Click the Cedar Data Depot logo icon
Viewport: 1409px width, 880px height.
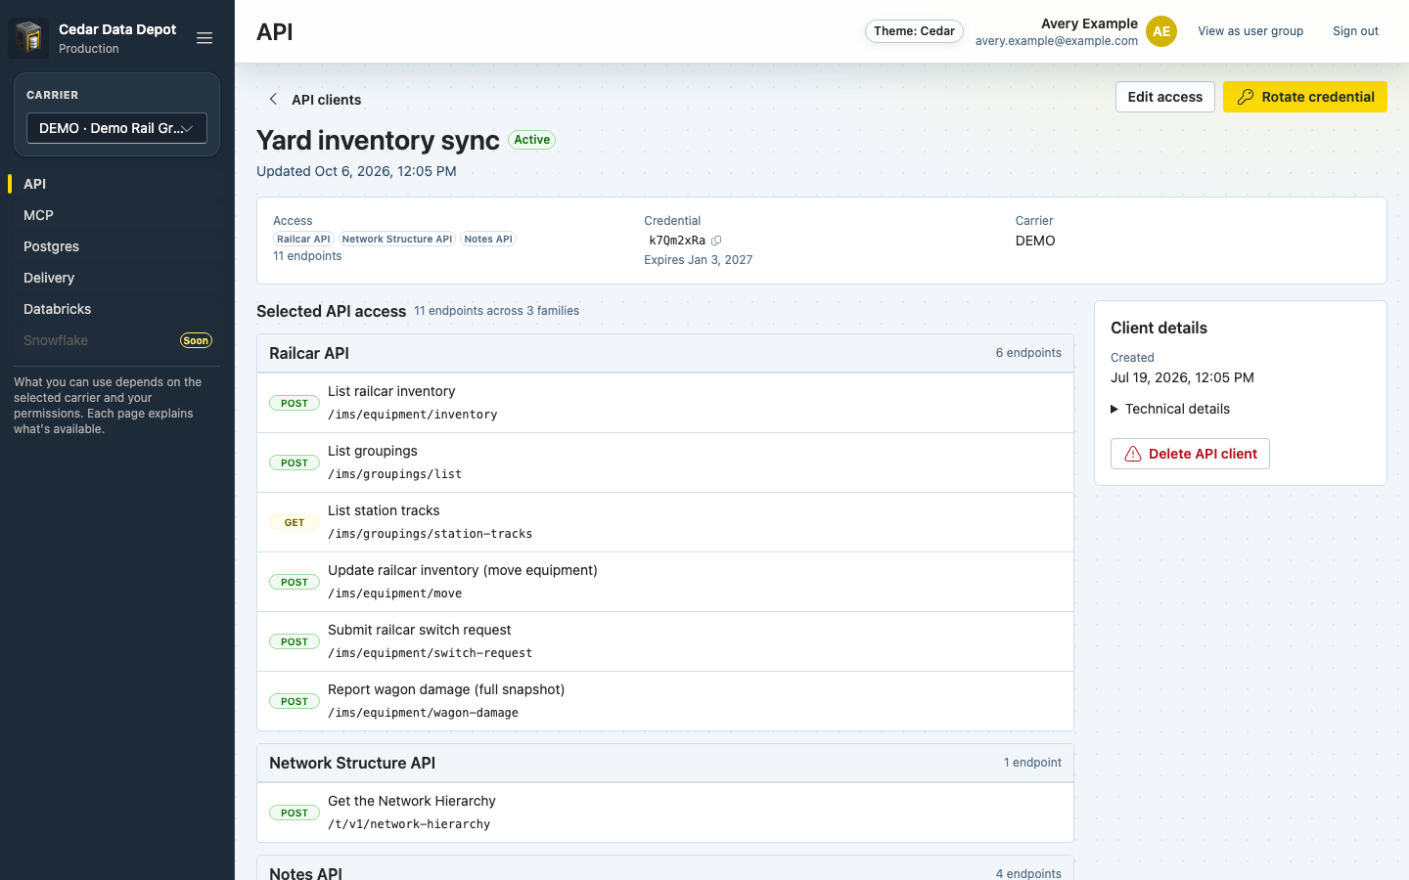(28, 38)
